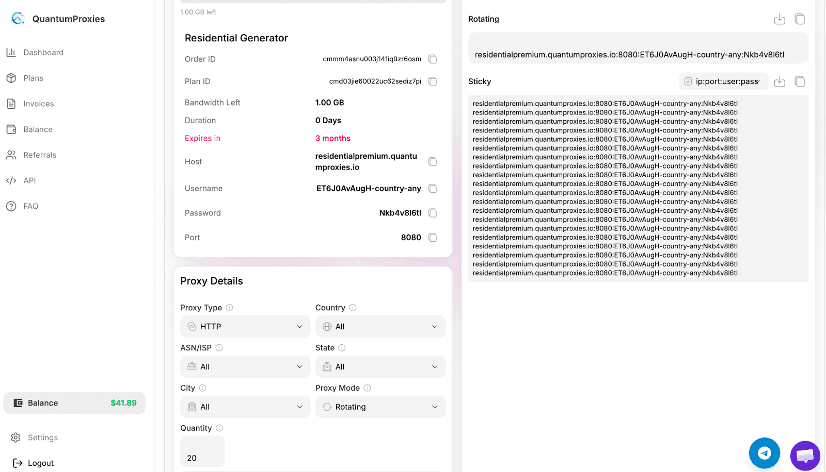Download the Rotating proxy list
The height and width of the screenshot is (472, 826).
780,20
